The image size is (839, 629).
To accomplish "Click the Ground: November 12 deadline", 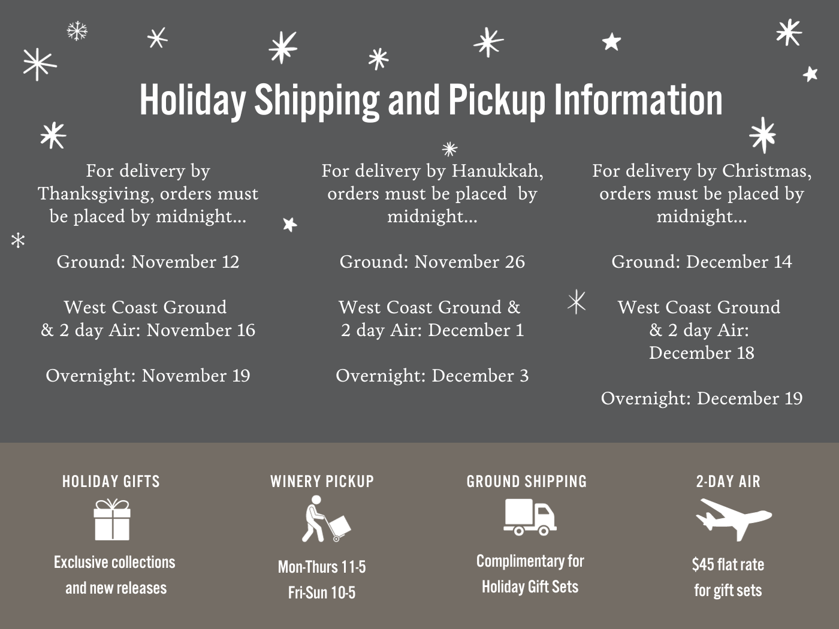I will click(x=148, y=262).
